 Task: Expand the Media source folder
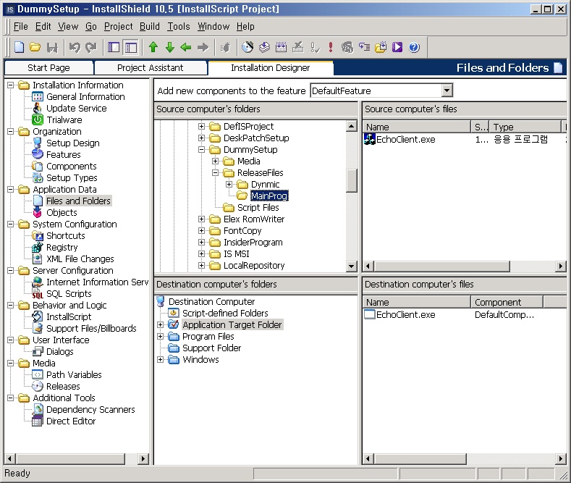coord(215,161)
